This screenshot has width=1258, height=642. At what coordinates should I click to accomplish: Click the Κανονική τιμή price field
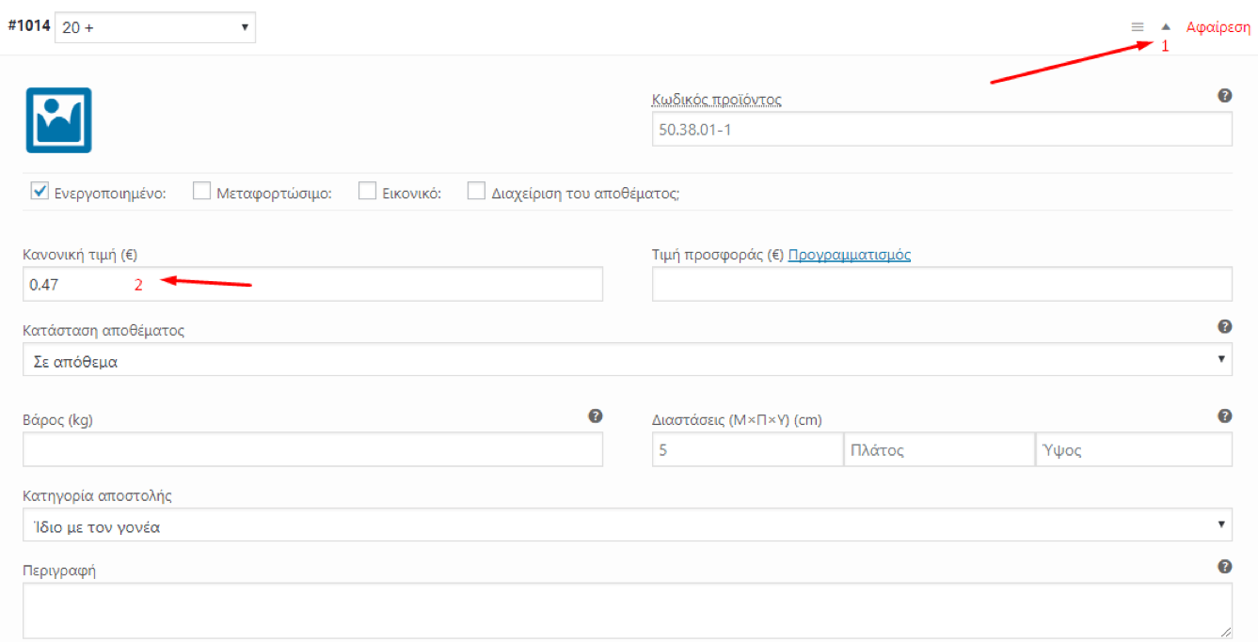tap(312, 285)
